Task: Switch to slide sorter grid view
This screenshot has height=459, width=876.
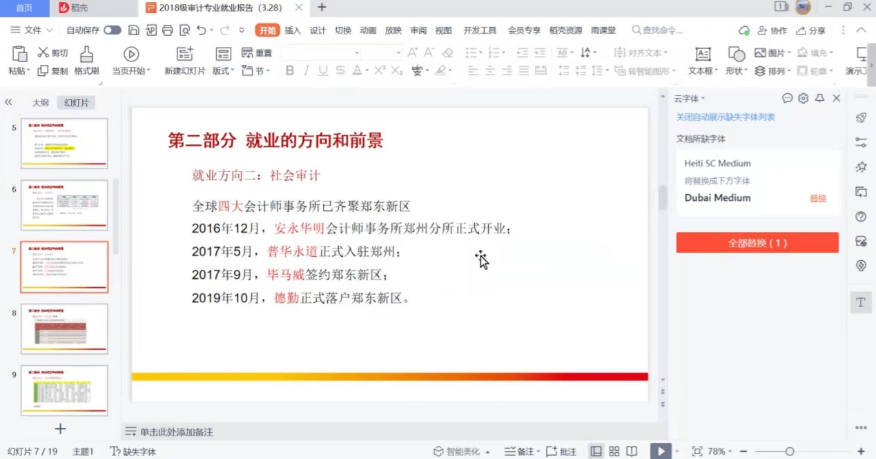Action: point(614,451)
